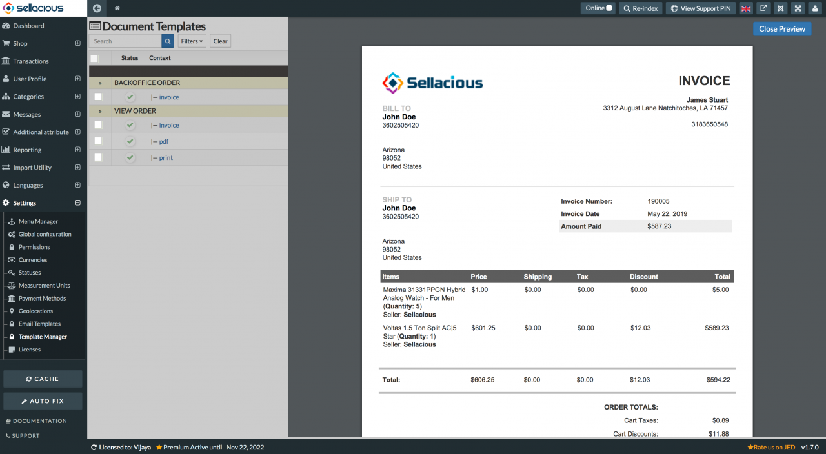Open Menu Manager under Settings
Viewport: 826px width, 454px height.
tap(38, 221)
